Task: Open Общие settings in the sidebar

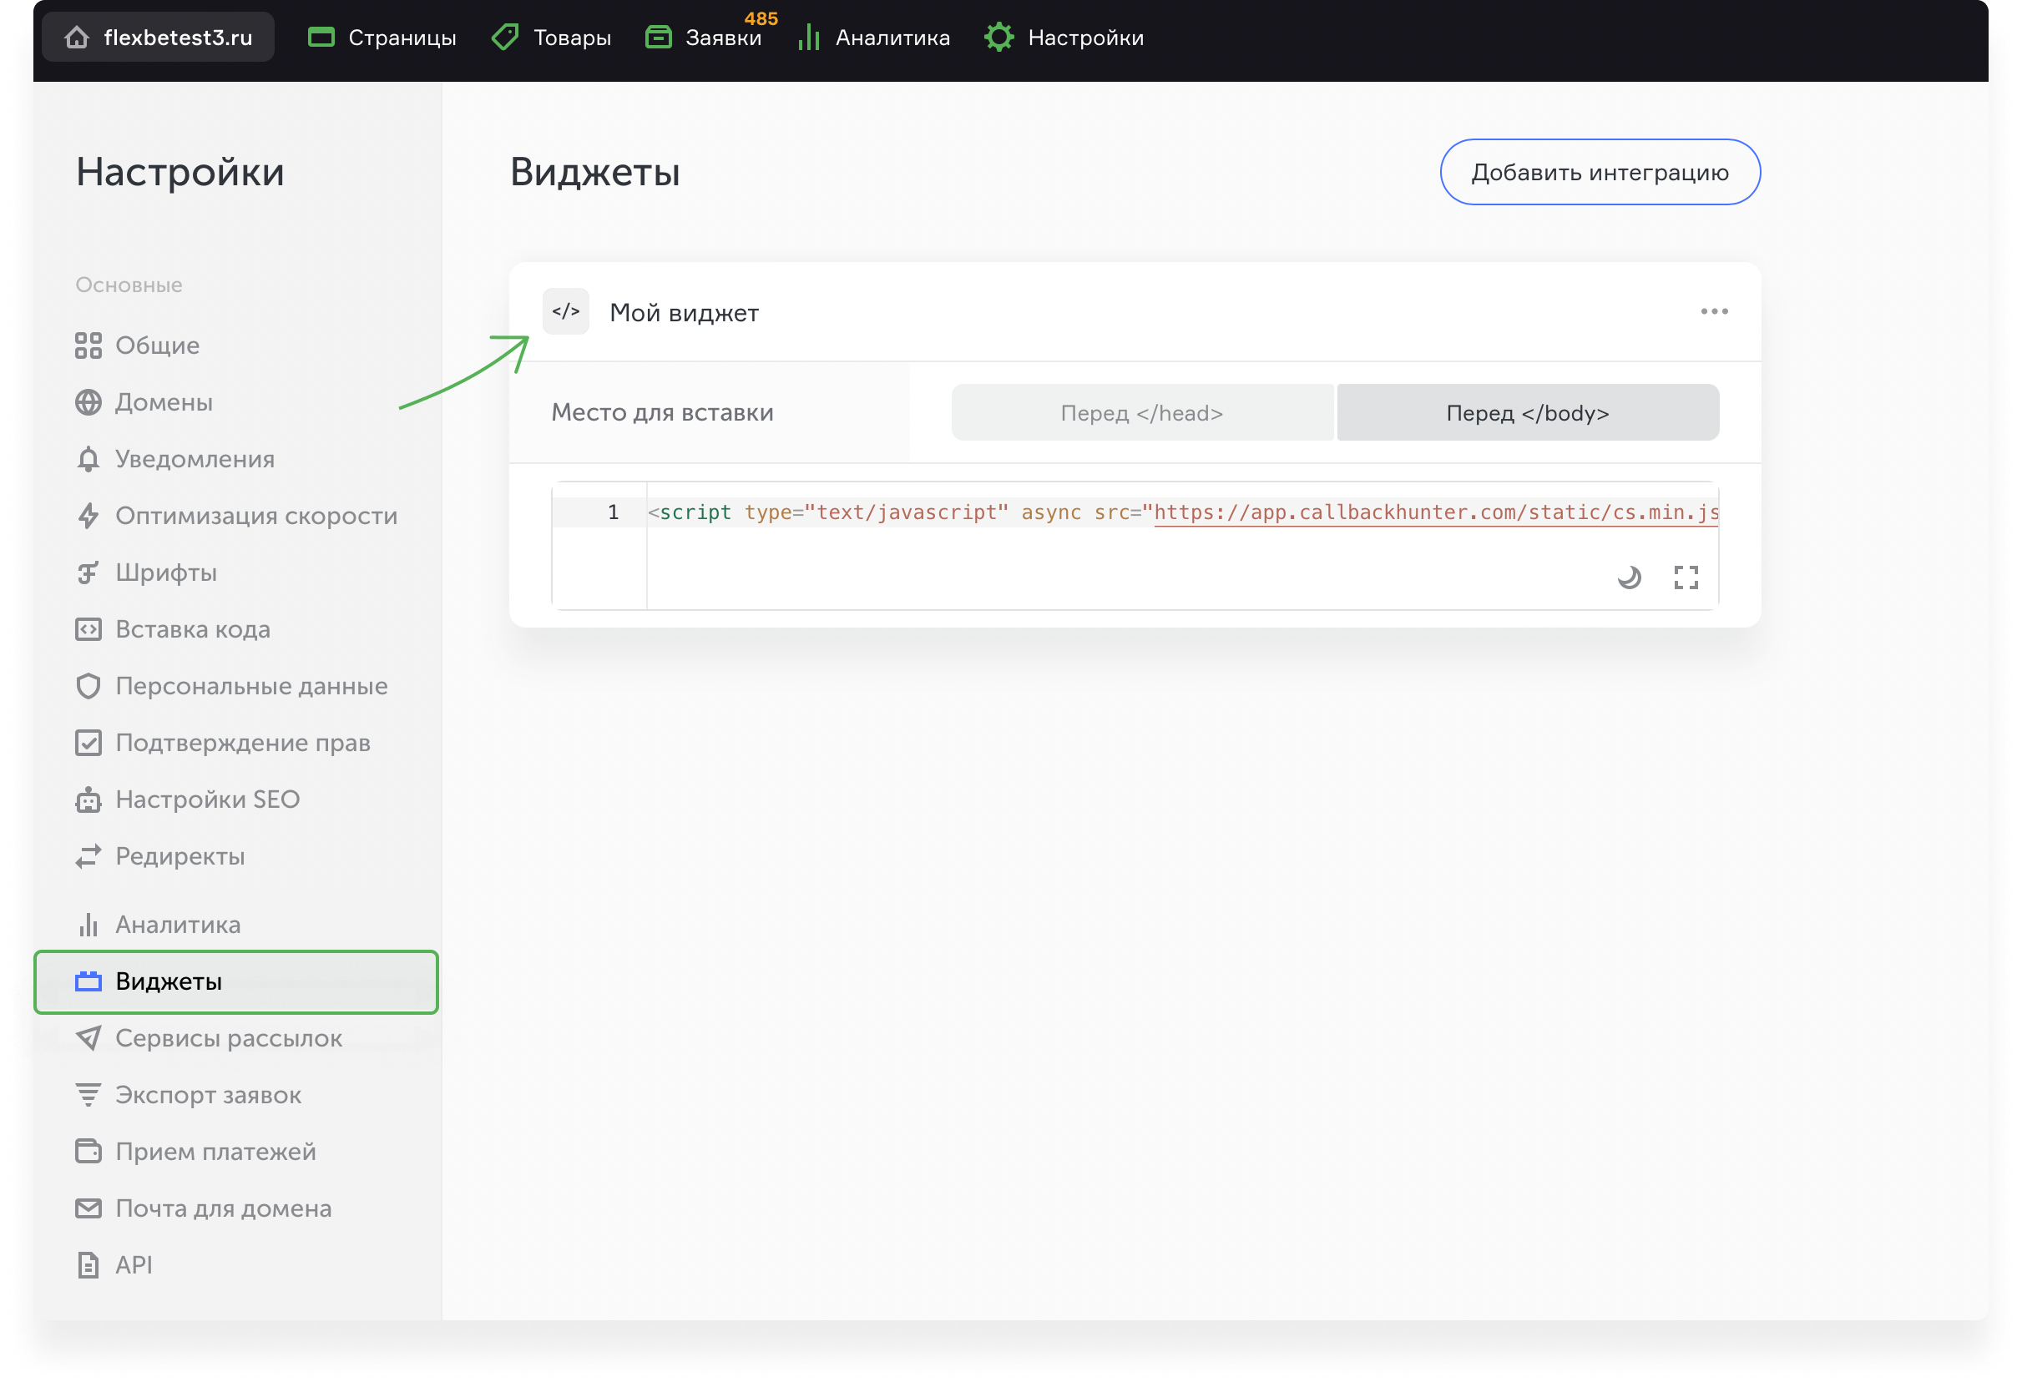Action: [138, 345]
